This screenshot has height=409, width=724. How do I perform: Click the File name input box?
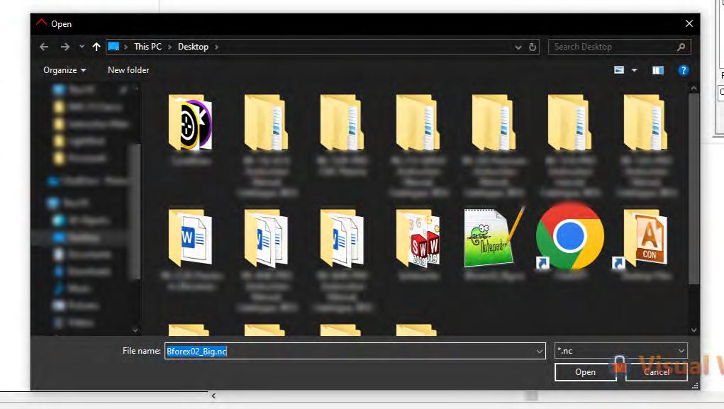tap(355, 352)
